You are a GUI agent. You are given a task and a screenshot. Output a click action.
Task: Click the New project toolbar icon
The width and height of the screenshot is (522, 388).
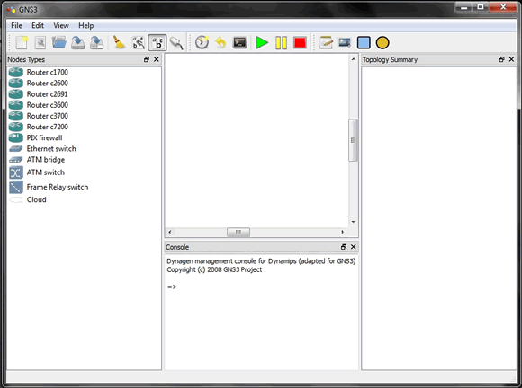coord(22,43)
